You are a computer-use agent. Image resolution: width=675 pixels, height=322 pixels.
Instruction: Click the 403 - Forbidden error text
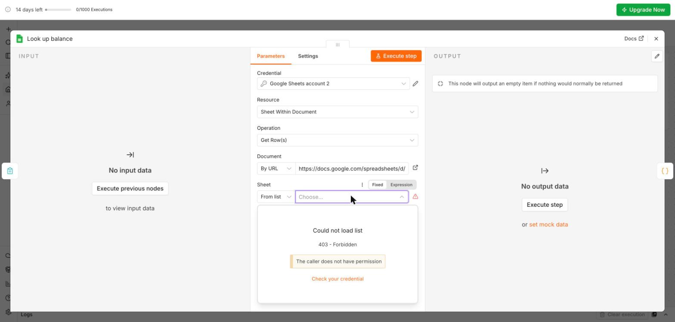(337, 245)
